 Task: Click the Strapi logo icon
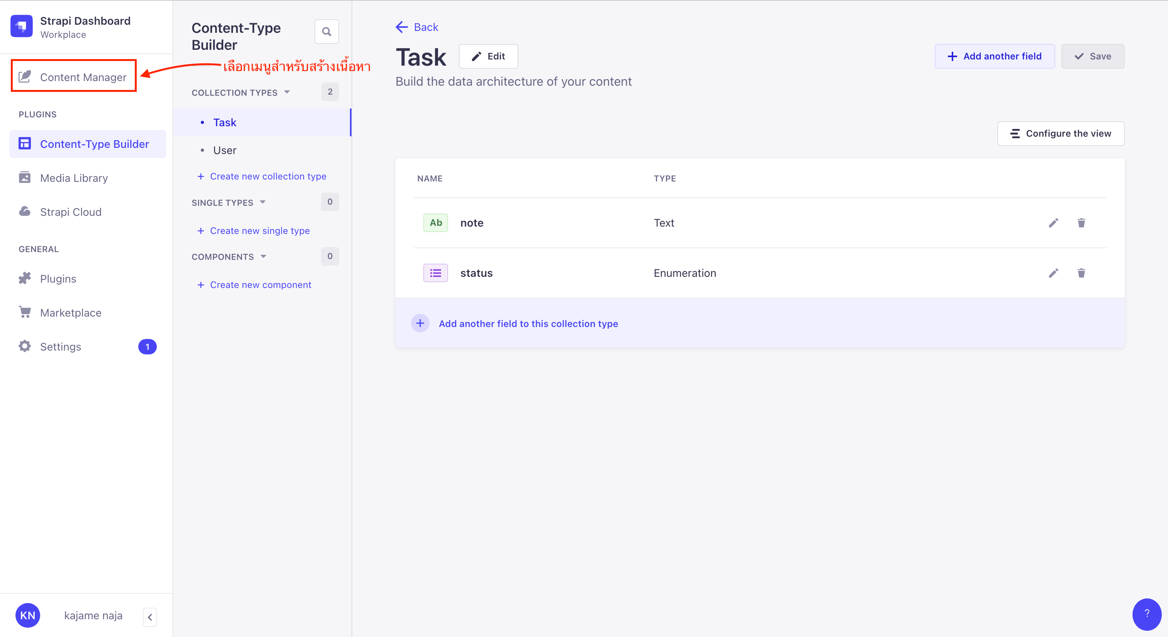coord(21,26)
